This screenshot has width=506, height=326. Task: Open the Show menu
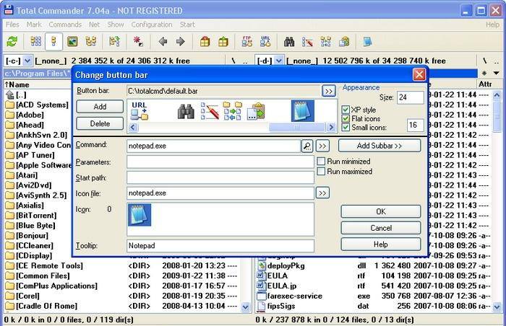(116, 25)
